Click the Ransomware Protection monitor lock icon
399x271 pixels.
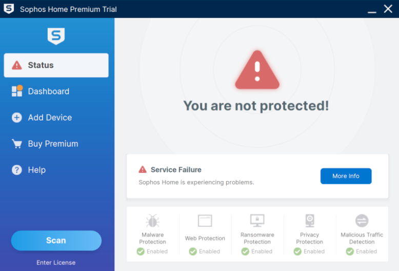257,221
